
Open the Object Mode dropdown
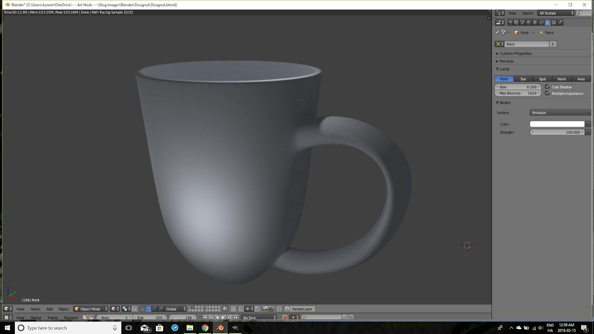90,309
